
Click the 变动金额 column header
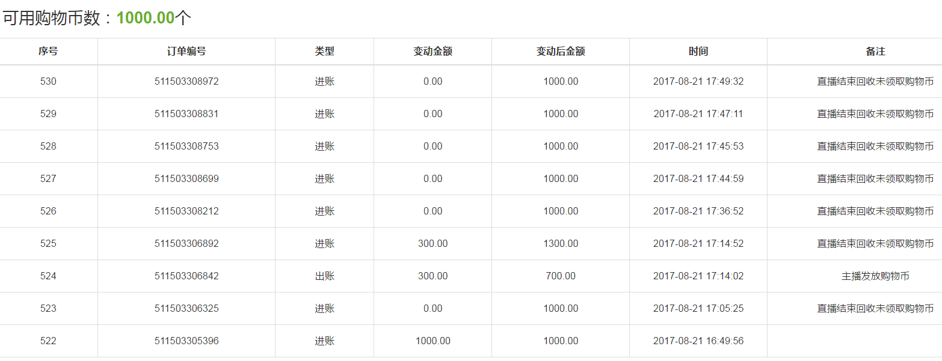[433, 52]
